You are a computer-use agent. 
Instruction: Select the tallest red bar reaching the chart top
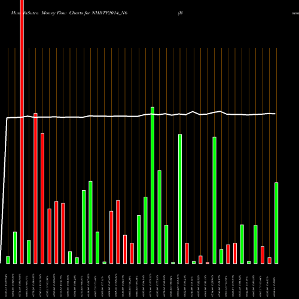point(22,132)
